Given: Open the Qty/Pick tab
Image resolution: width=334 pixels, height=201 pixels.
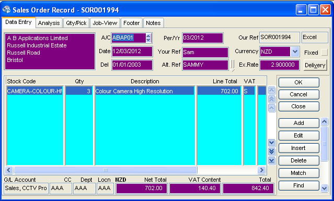Looking at the screenshot, I should pyautogui.click(x=76, y=23).
